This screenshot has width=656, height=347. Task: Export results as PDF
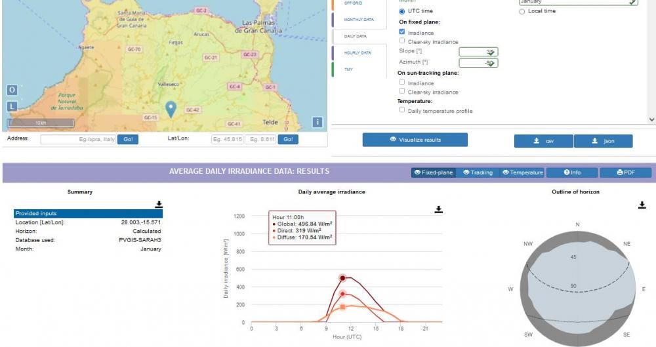[x=625, y=173]
